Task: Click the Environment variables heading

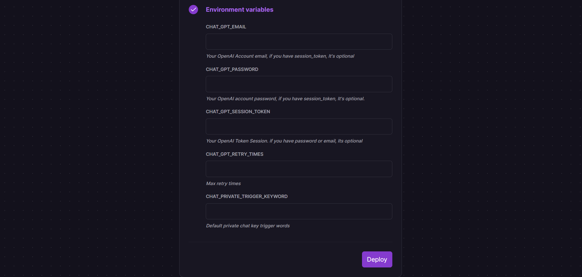Action: click(x=239, y=10)
